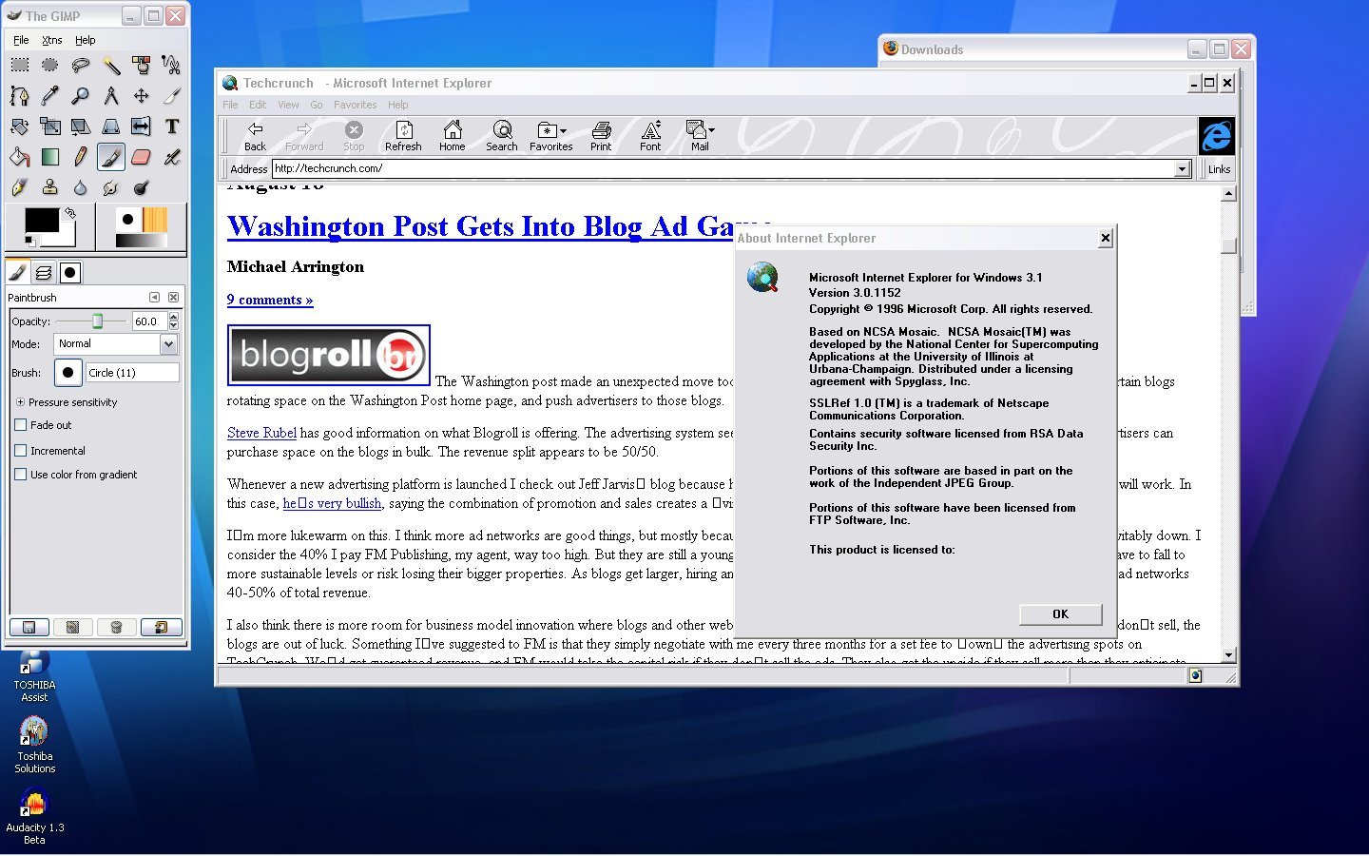Pick the Free Select lasso tool
The image size is (1369, 856).
pyautogui.click(x=81, y=65)
